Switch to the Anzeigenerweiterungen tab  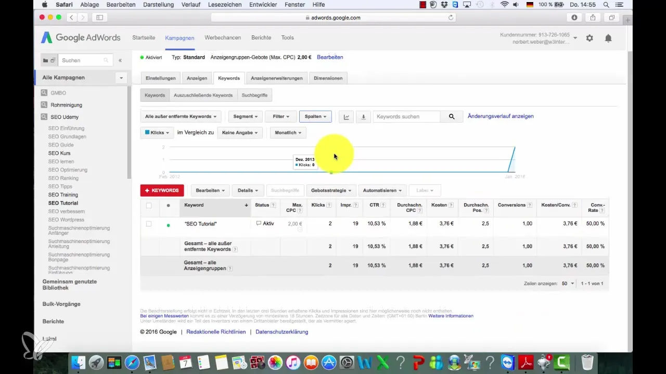(277, 78)
